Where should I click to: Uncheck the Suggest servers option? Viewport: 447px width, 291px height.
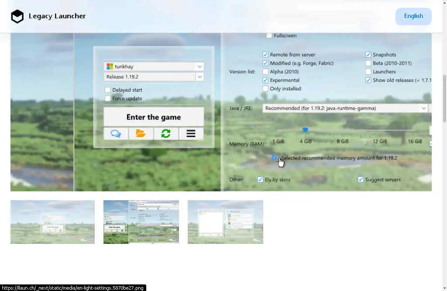[x=361, y=180]
